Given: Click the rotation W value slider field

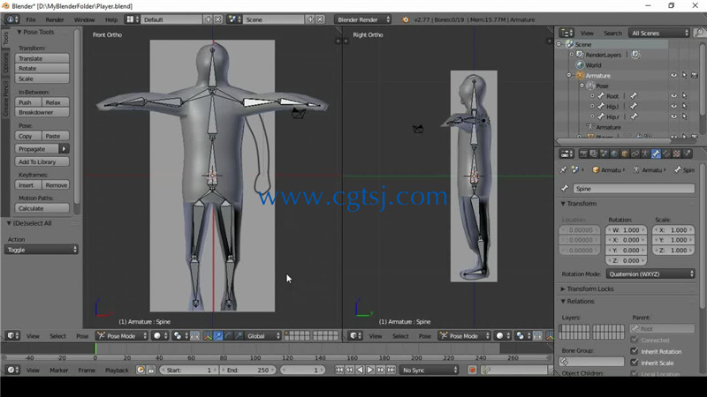Looking at the screenshot, I should coord(626,229).
